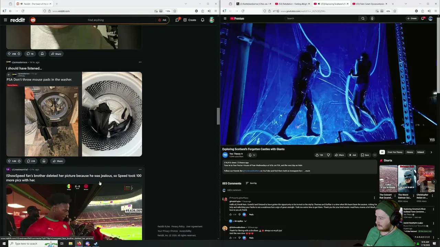Go to YouTube Premium home logo
This screenshot has width=440, height=247.
point(237,19)
